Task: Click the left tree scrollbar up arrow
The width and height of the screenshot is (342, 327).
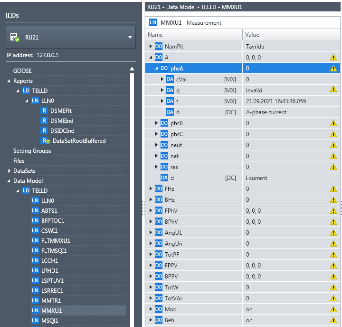Action: point(132,69)
